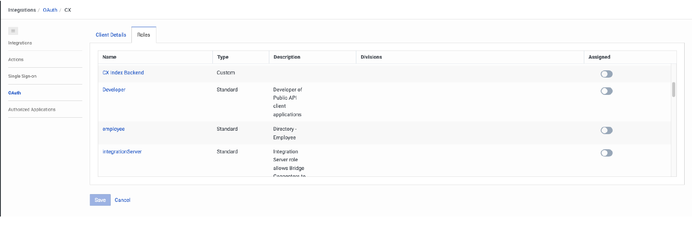692x248 pixels.
Task: Click the roles table vertical scrollbar
Action: click(x=673, y=90)
